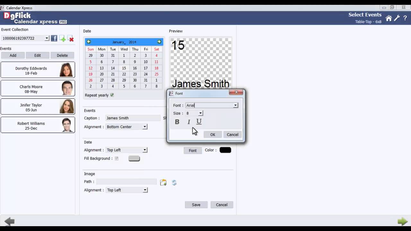Screen dimensions: 411x231
Task: Toggle the Repeat yearly checkbox
Action: point(112,95)
